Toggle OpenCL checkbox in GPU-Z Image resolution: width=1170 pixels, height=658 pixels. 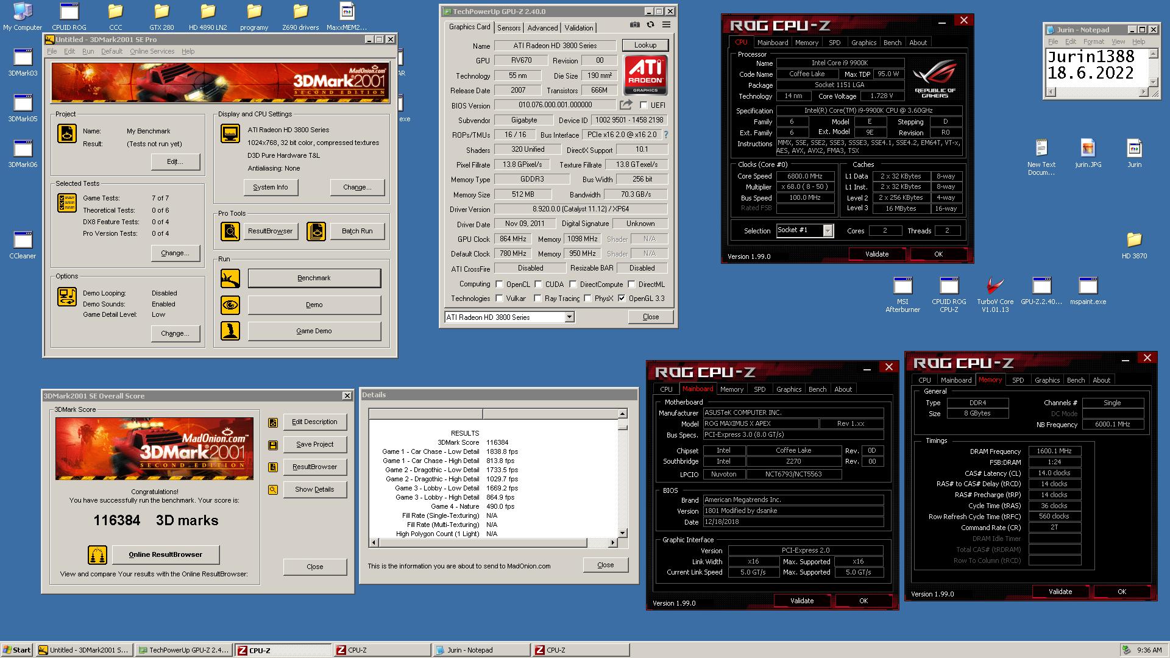click(x=499, y=284)
